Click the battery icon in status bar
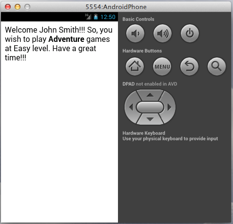Screen dimensions: 233x224 pos(96,17)
